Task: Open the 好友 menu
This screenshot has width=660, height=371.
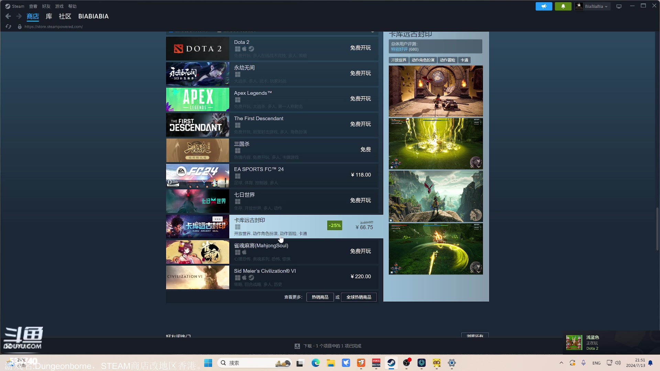Action: (x=46, y=6)
